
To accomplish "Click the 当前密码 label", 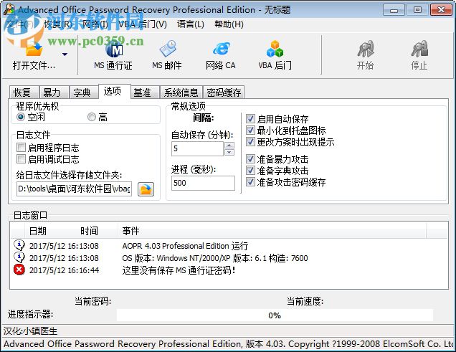I will (x=92, y=301).
